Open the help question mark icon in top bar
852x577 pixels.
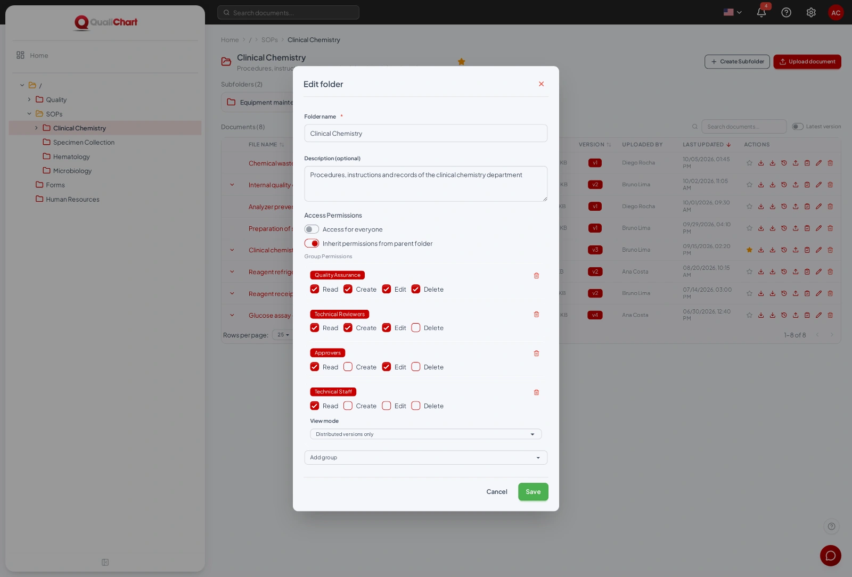click(786, 12)
